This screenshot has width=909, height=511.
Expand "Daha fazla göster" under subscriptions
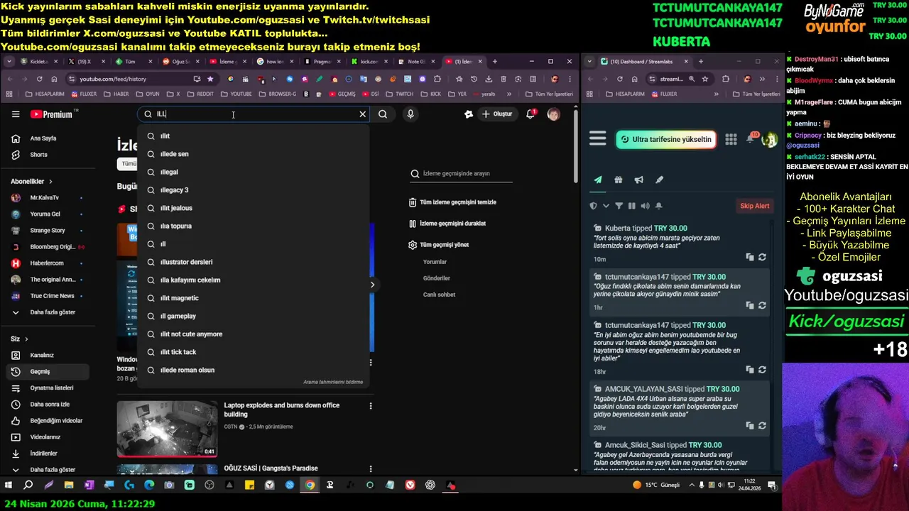[46, 312]
